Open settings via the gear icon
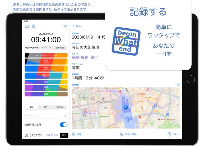This screenshot has width=201, height=150. (x=33, y=26)
